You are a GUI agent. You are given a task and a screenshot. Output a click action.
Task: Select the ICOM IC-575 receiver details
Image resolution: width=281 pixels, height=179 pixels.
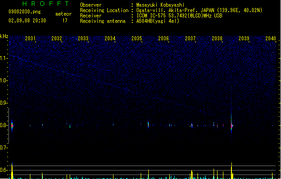[x=180, y=16]
